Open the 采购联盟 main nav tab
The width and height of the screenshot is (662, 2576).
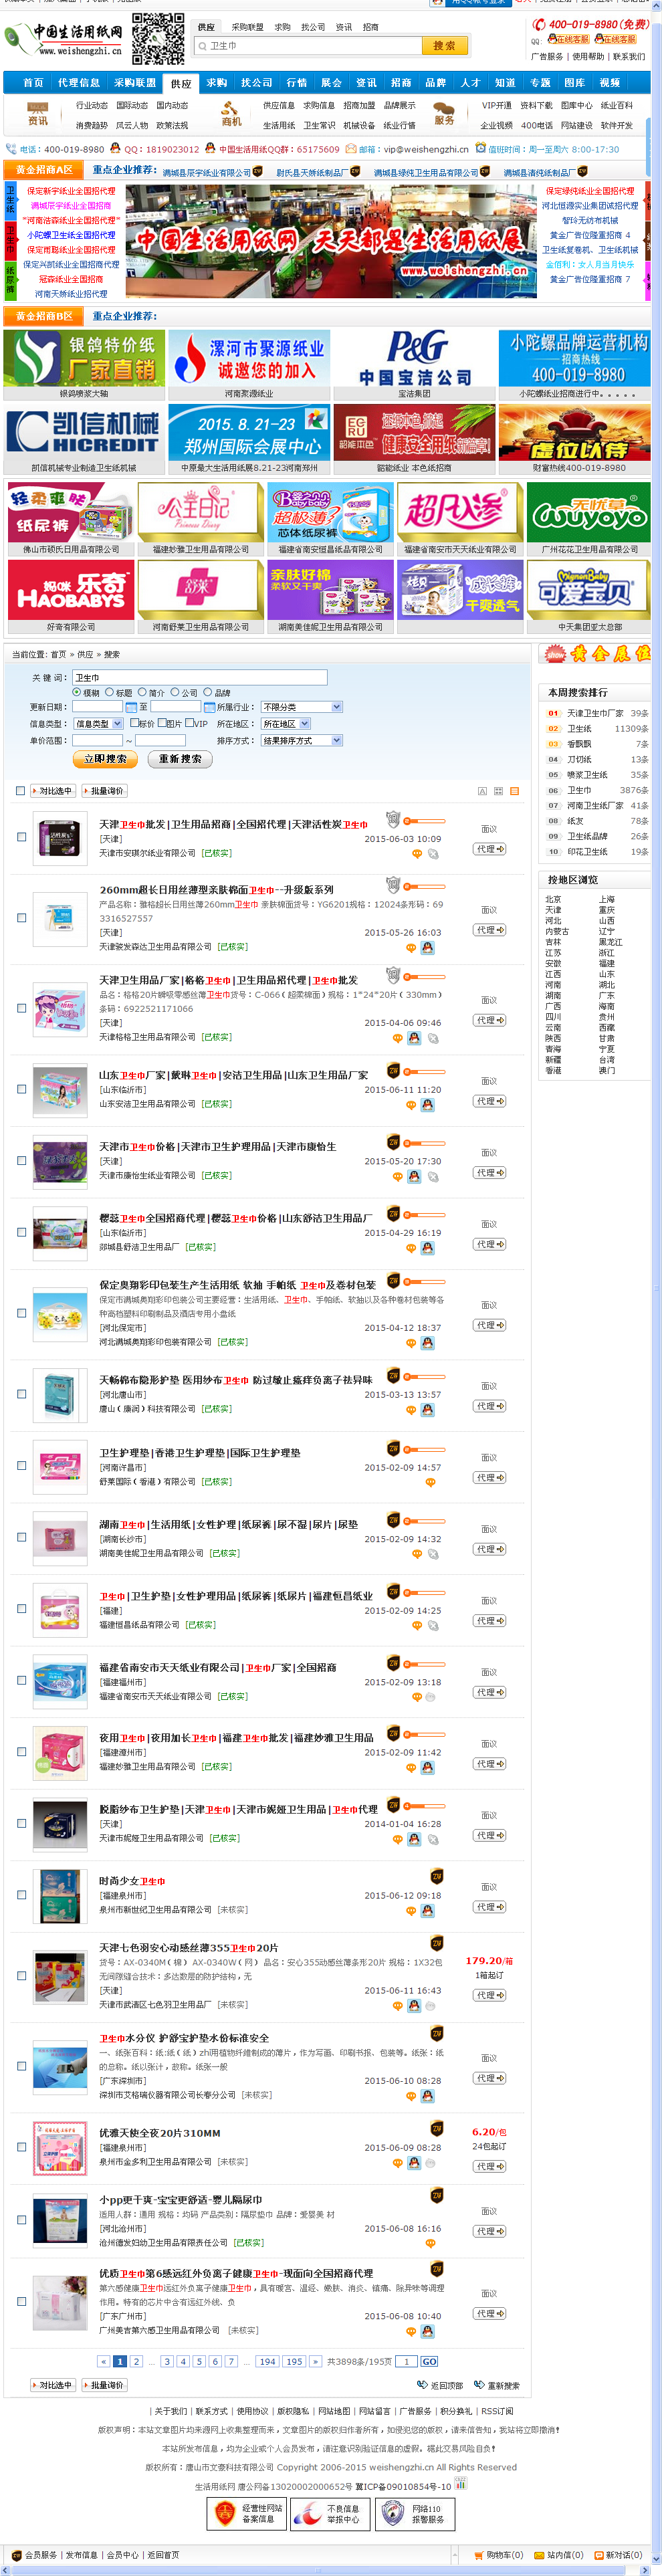(x=135, y=83)
